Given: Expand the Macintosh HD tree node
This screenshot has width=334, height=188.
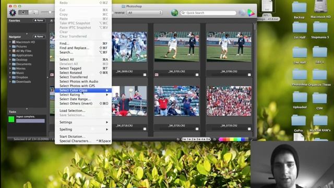Looking at the screenshot, I should (10, 42).
